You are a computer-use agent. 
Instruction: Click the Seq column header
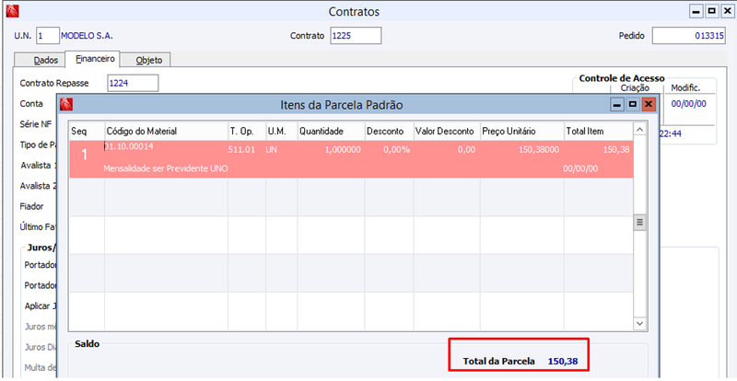click(x=87, y=132)
